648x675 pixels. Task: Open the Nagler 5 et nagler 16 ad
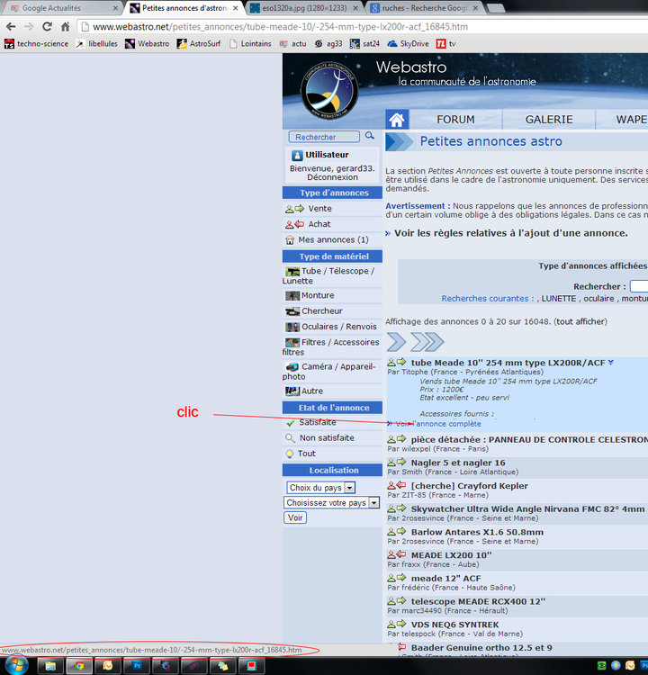coord(458,463)
